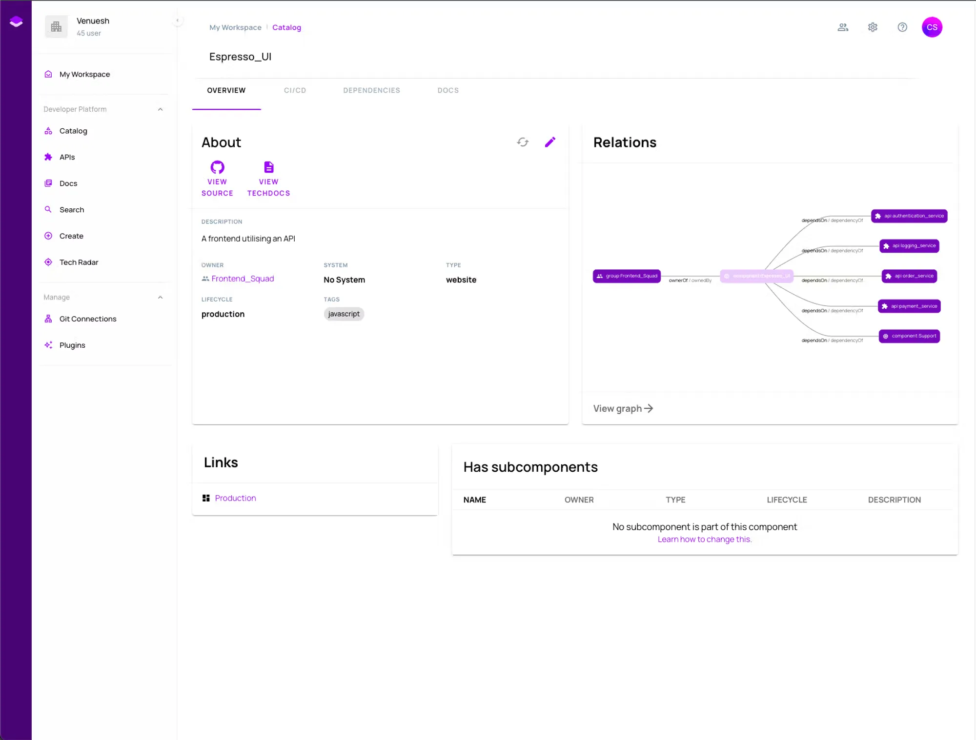976x740 pixels.
Task: Click the api:order_service graph node
Action: (x=910, y=276)
